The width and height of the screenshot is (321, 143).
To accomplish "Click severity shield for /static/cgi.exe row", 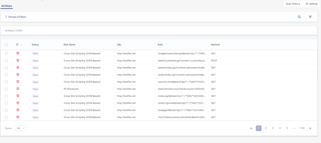I will (18, 103).
